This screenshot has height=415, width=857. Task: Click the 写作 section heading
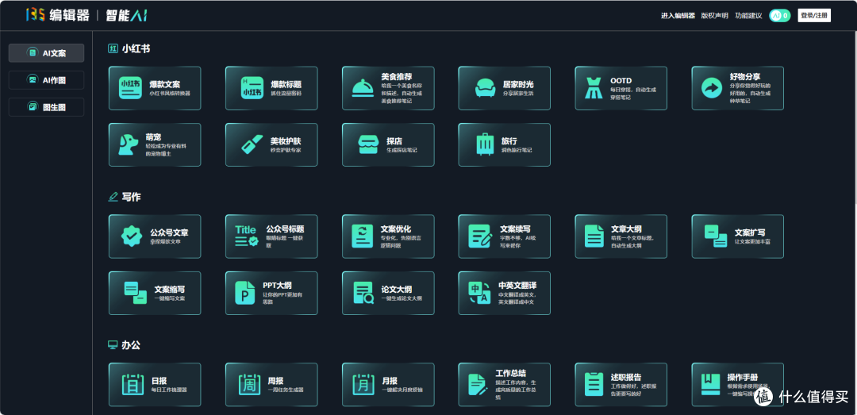[131, 197]
